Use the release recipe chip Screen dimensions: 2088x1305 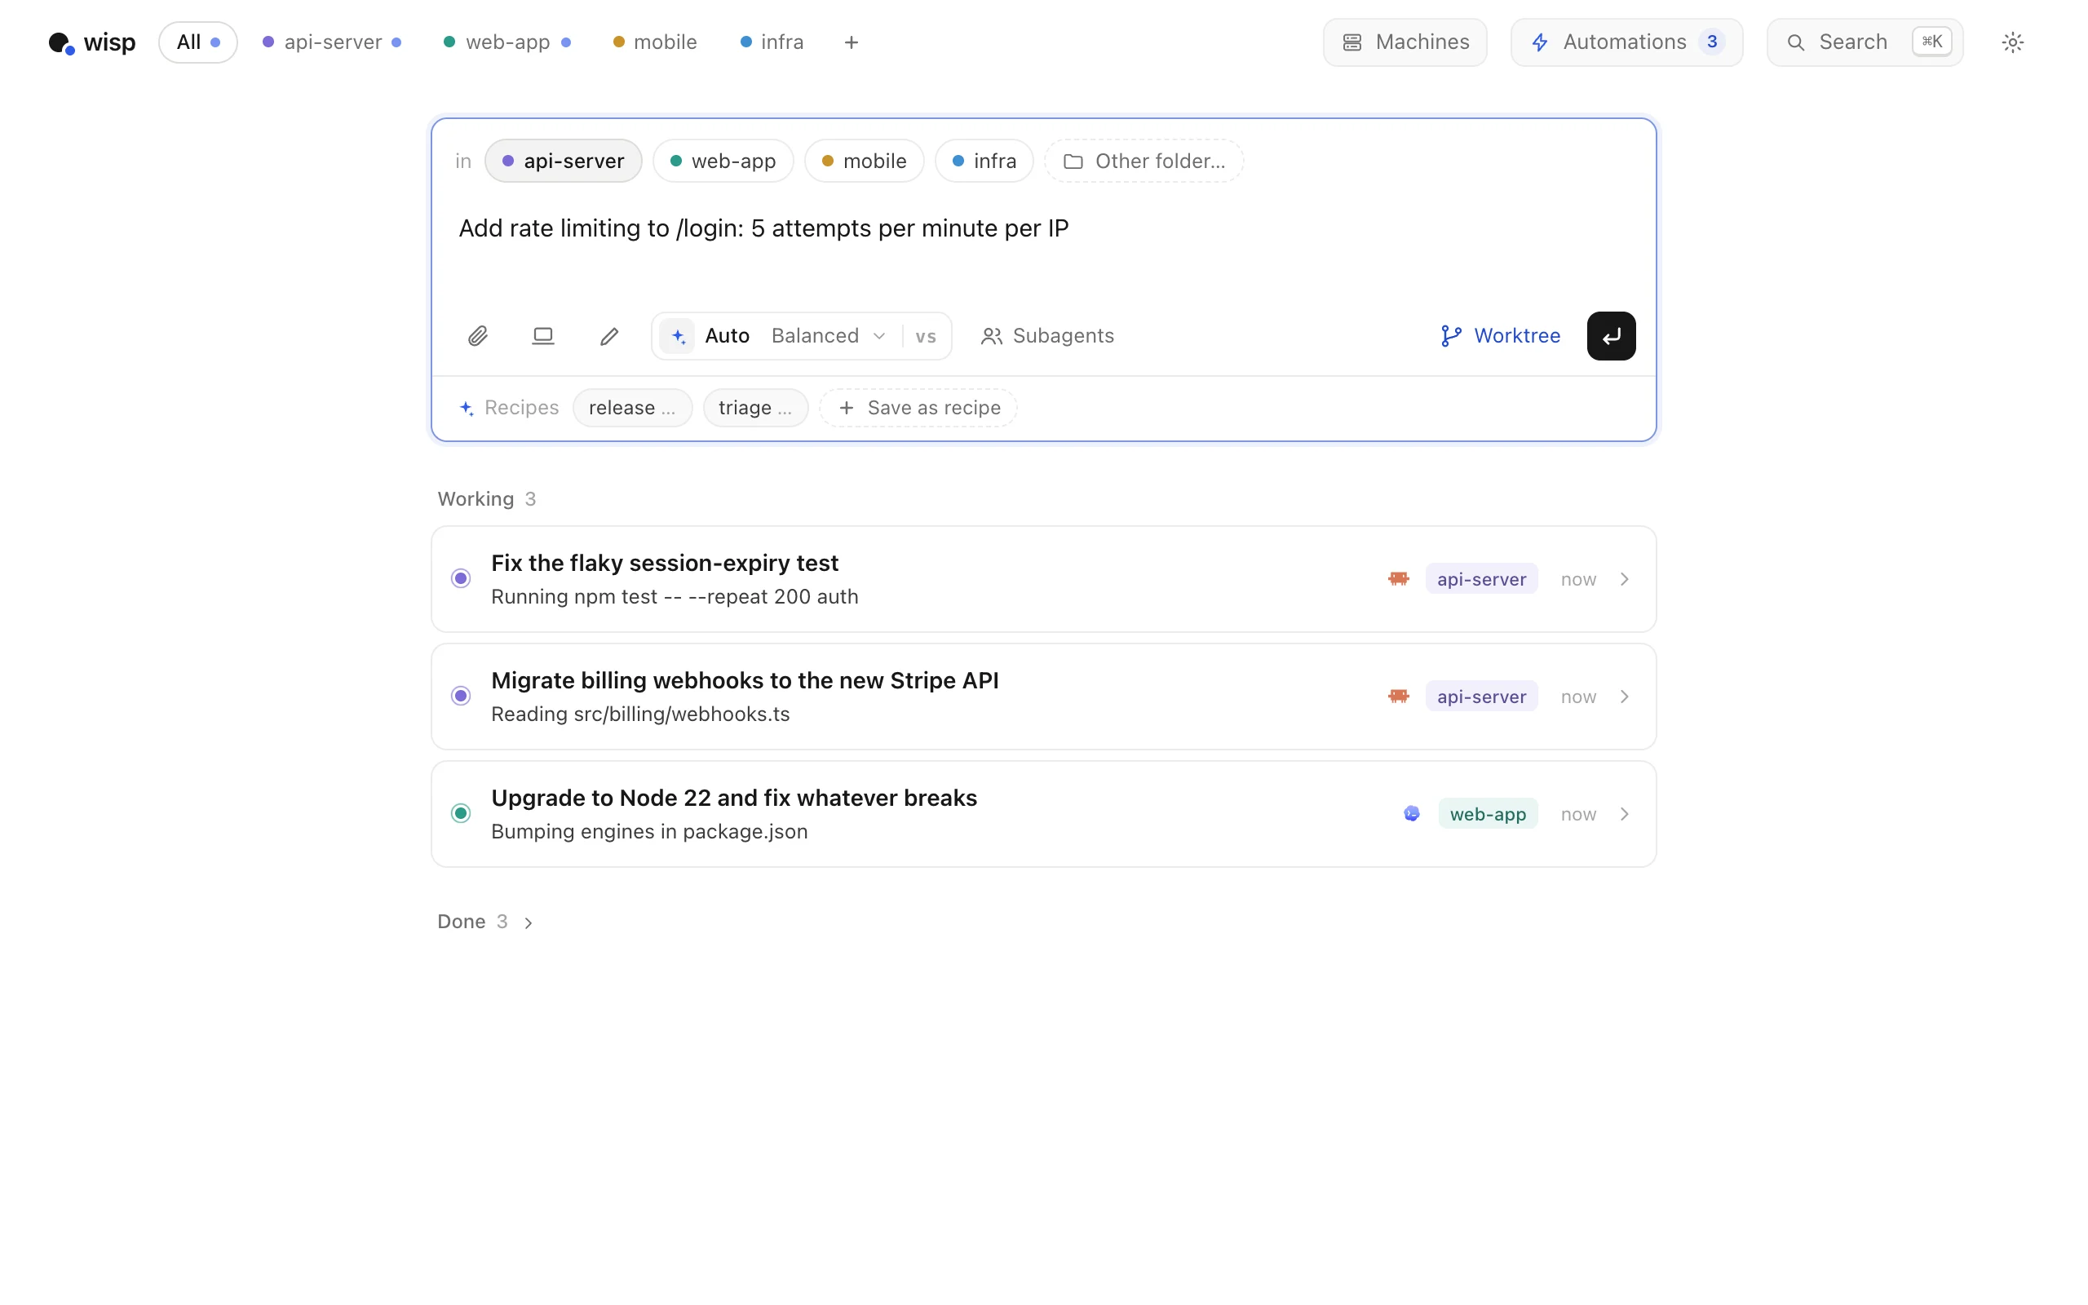632,407
